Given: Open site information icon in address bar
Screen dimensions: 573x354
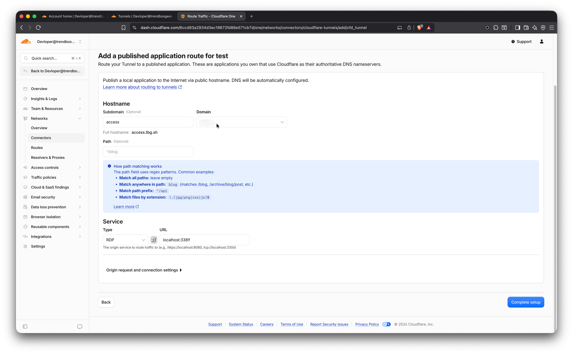Looking at the screenshot, I should (135, 27).
